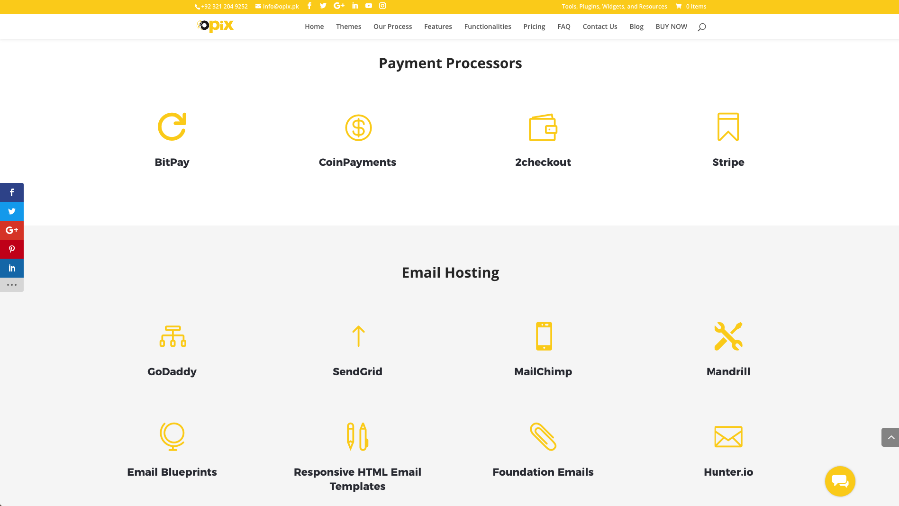899x506 pixels.
Task: Share via Google Plus sidebar button
Action: coord(12,230)
